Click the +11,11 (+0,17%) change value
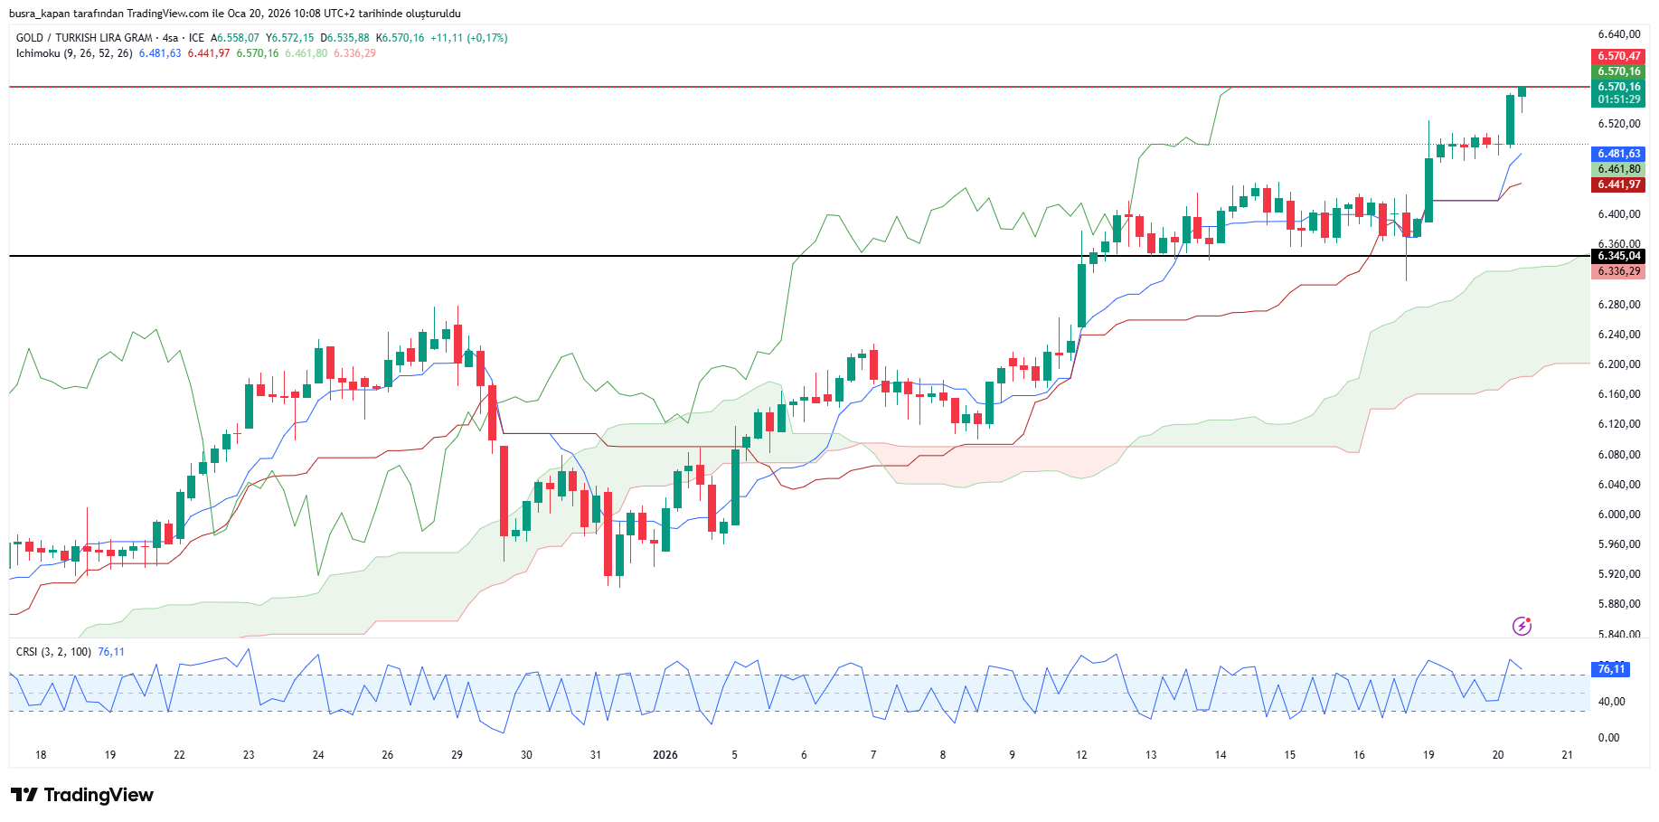This screenshot has width=1659, height=822. pyautogui.click(x=468, y=38)
